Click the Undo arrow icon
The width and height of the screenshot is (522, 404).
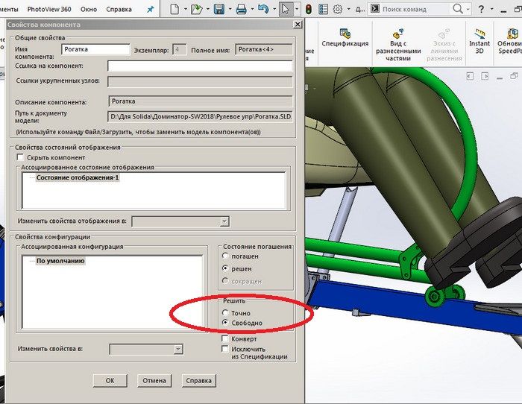(262, 10)
